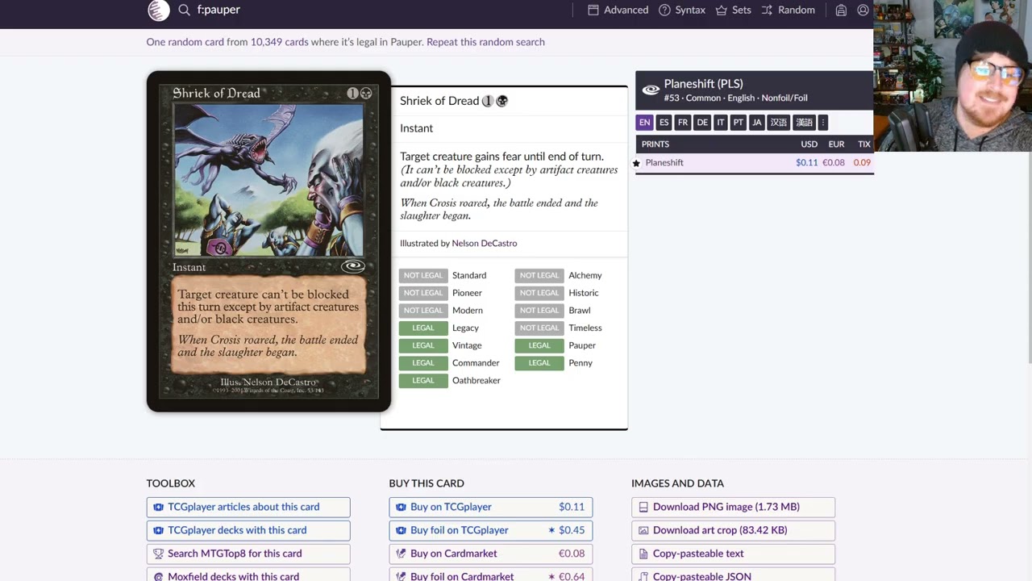Image resolution: width=1032 pixels, height=581 pixels.
Task: Select the Traditional Chinese 漢語 button
Action: (804, 123)
